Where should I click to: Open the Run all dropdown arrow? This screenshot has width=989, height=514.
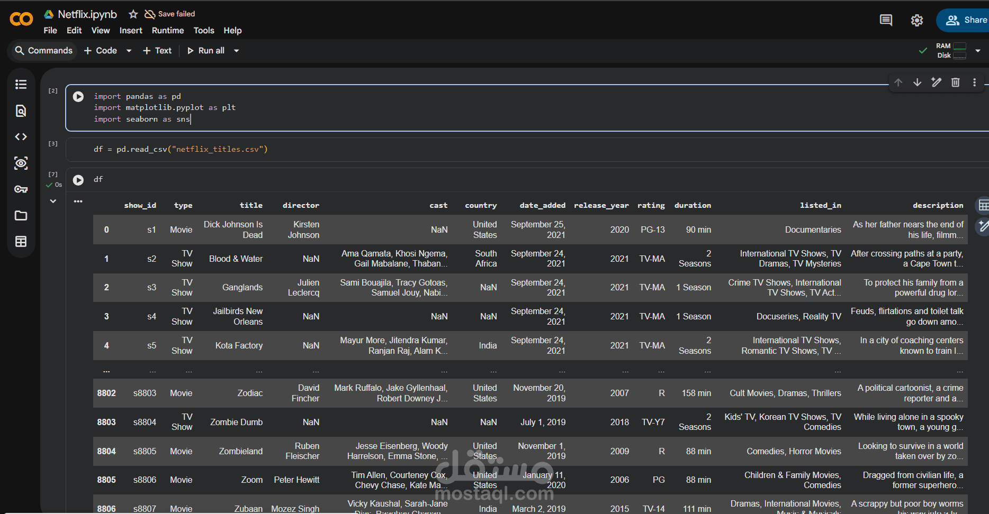(x=236, y=51)
